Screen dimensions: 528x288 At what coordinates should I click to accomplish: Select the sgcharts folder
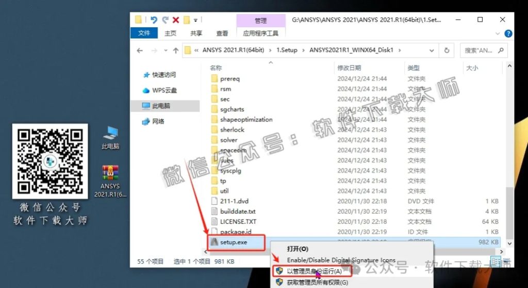[x=232, y=110]
